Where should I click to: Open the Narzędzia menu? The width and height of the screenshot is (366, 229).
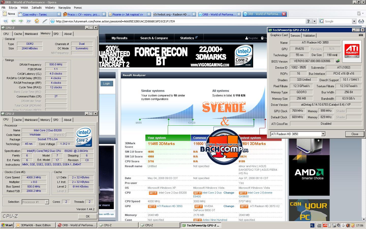64,8
